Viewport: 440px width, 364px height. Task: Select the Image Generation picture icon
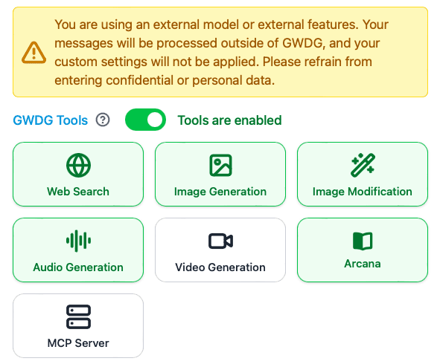click(x=220, y=165)
